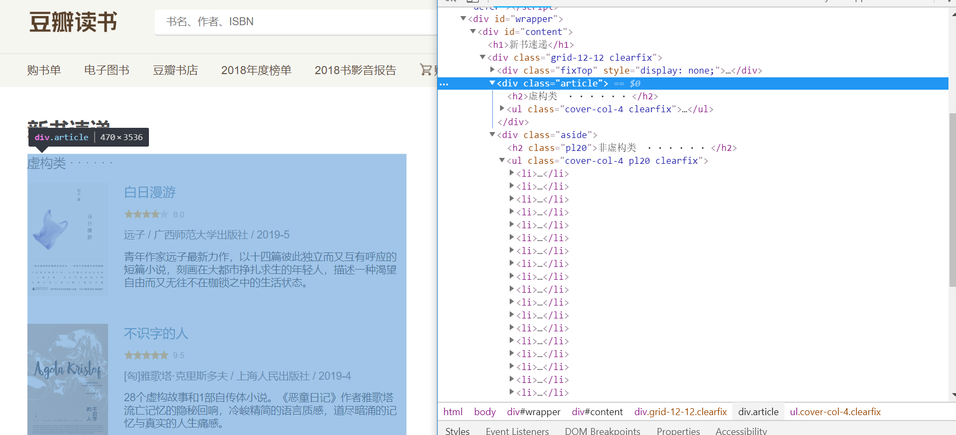Open the 2018书影音报告 link
The width and height of the screenshot is (956, 435).
[355, 70]
